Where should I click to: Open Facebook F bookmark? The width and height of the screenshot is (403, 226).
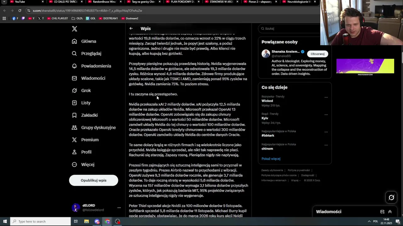[15, 19]
